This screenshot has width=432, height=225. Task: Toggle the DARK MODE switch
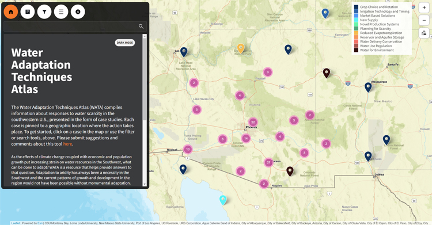[125, 43]
